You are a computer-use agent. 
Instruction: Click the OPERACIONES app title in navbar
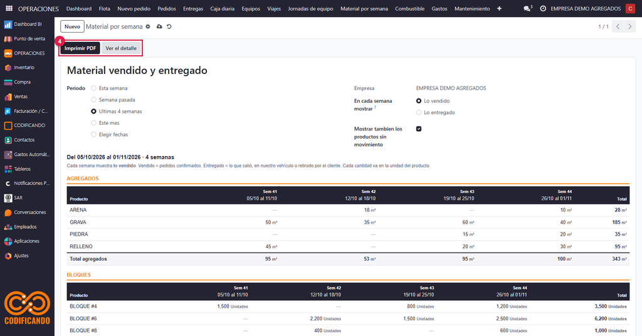38,9
